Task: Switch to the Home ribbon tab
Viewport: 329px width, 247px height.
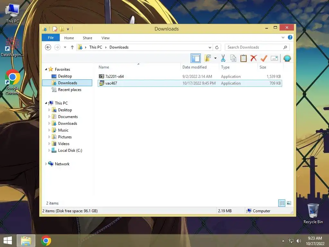Action: (69, 38)
